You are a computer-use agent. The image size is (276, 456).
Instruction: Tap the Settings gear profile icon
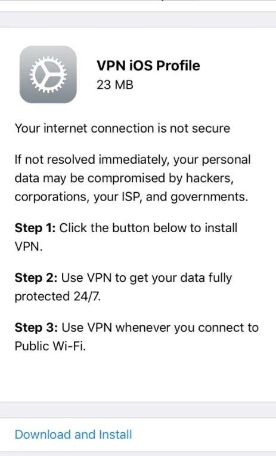pos(48,75)
